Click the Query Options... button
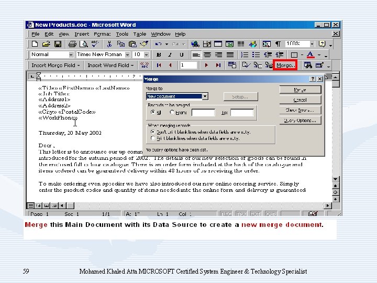Screen dimensions: 377x283 301,121
